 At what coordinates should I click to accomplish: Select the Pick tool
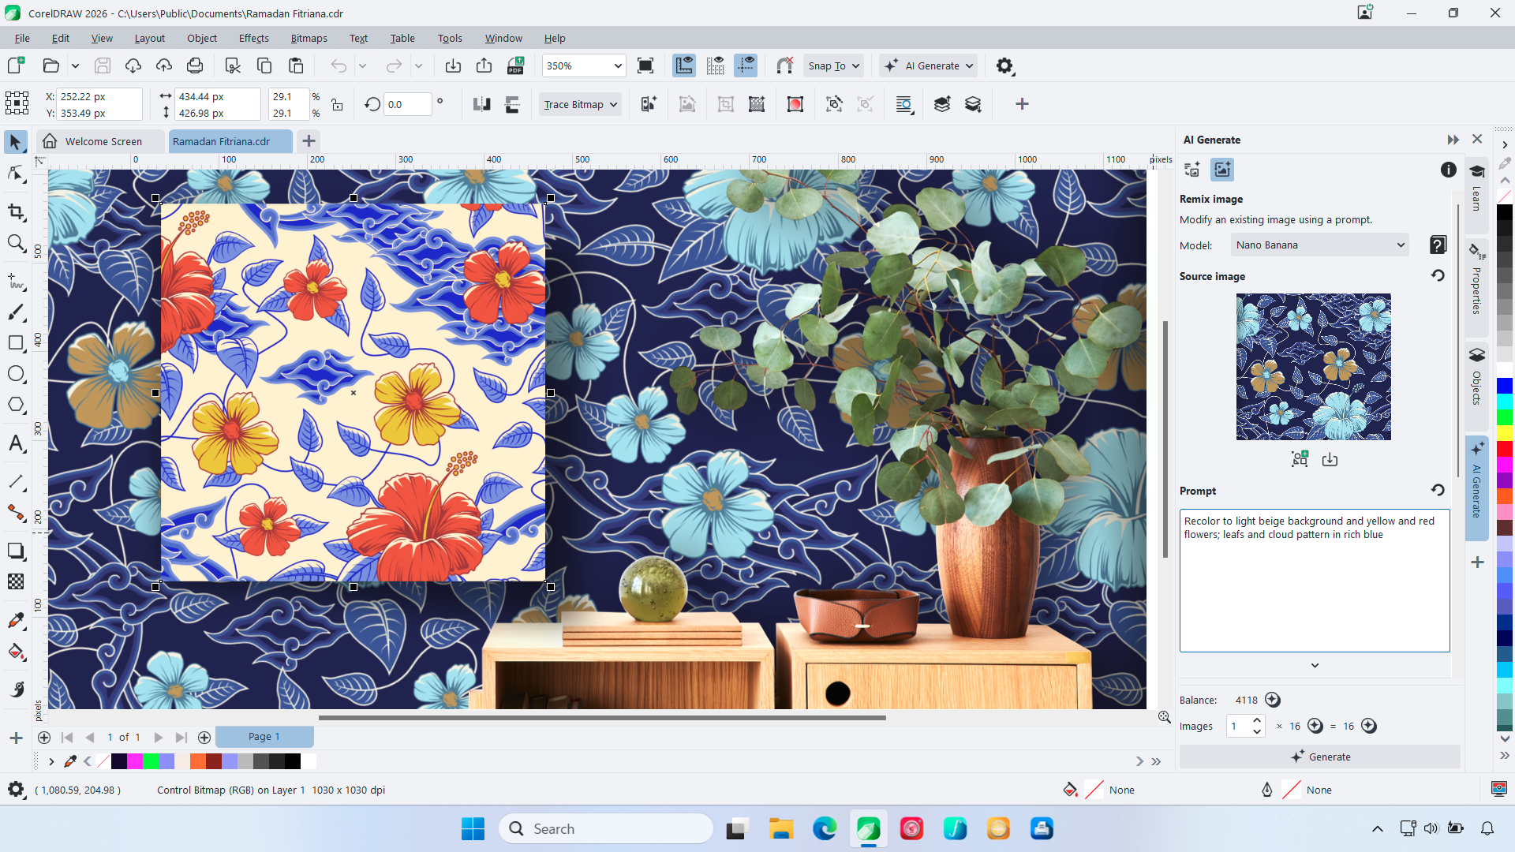pyautogui.click(x=16, y=141)
